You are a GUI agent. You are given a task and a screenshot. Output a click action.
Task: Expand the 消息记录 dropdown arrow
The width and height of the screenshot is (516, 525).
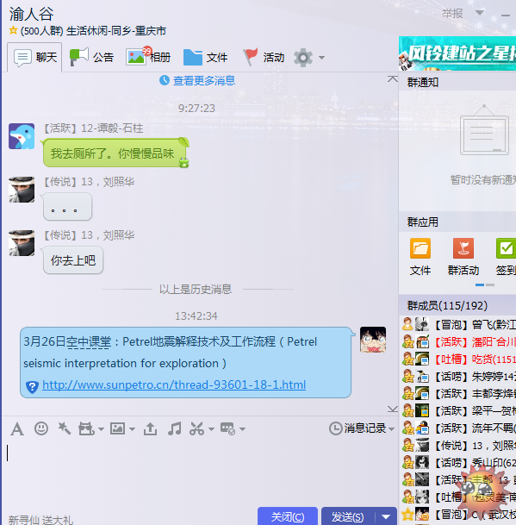[x=391, y=429]
